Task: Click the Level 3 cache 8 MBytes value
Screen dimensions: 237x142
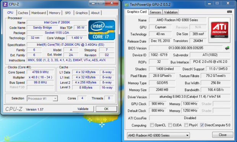Action: click(x=86, y=88)
